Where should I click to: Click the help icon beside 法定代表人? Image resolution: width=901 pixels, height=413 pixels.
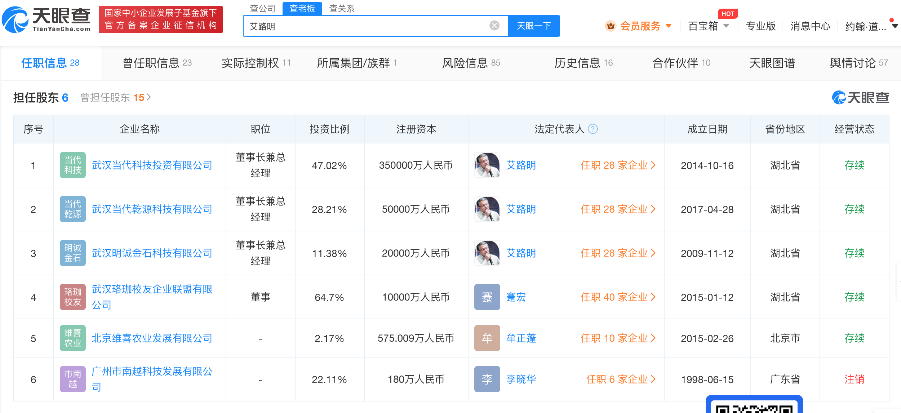(592, 129)
